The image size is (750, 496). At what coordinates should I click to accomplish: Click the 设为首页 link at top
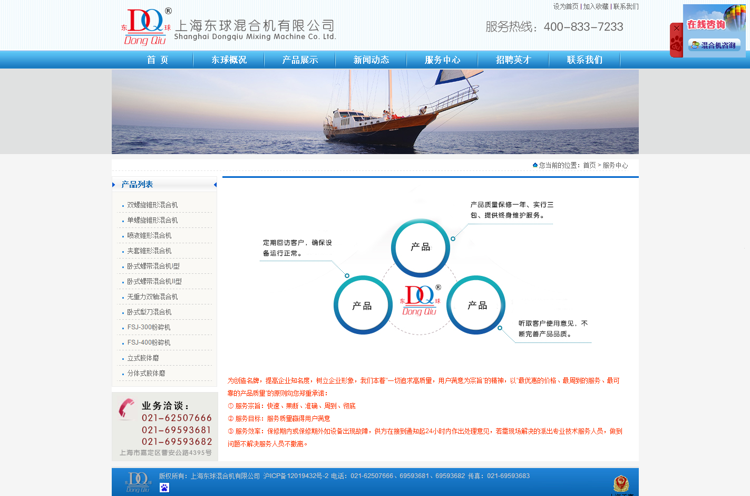566,7
